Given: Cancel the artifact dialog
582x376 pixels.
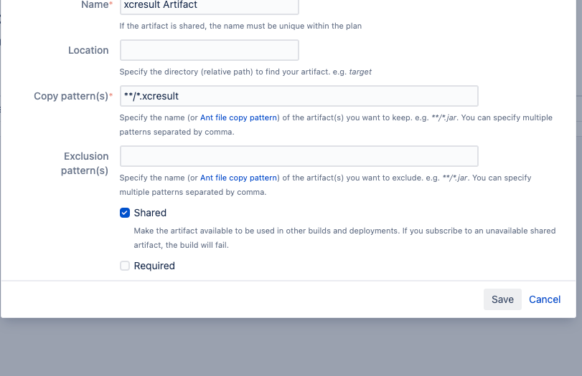Looking at the screenshot, I should tap(545, 299).
